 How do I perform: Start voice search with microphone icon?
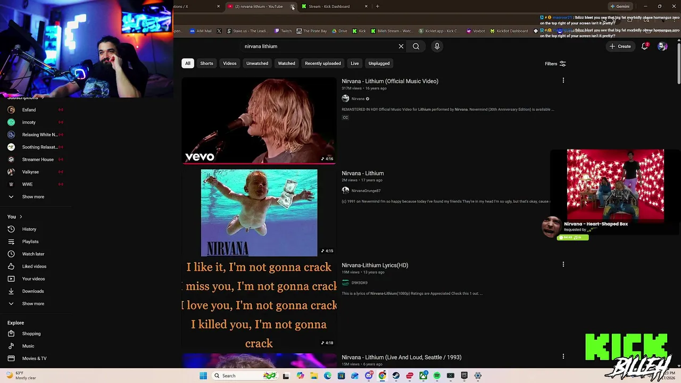pyautogui.click(x=437, y=46)
